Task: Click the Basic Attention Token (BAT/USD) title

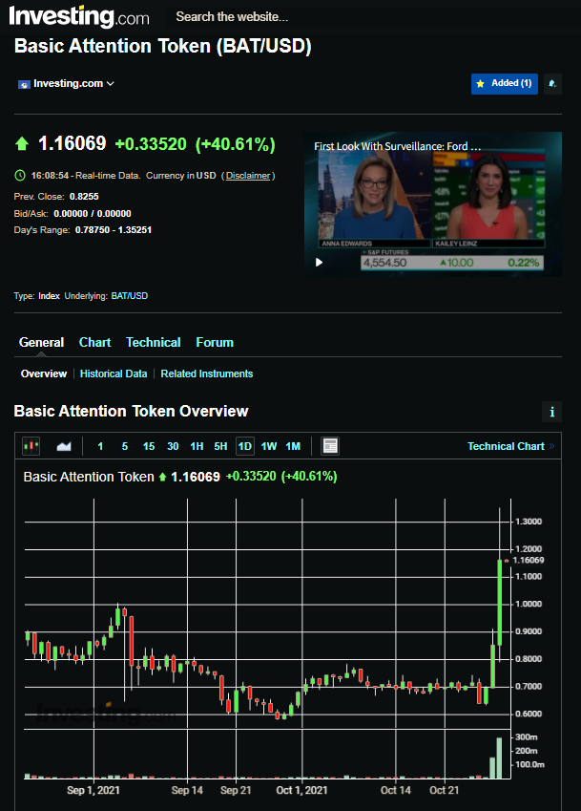Action: [x=163, y=46]
